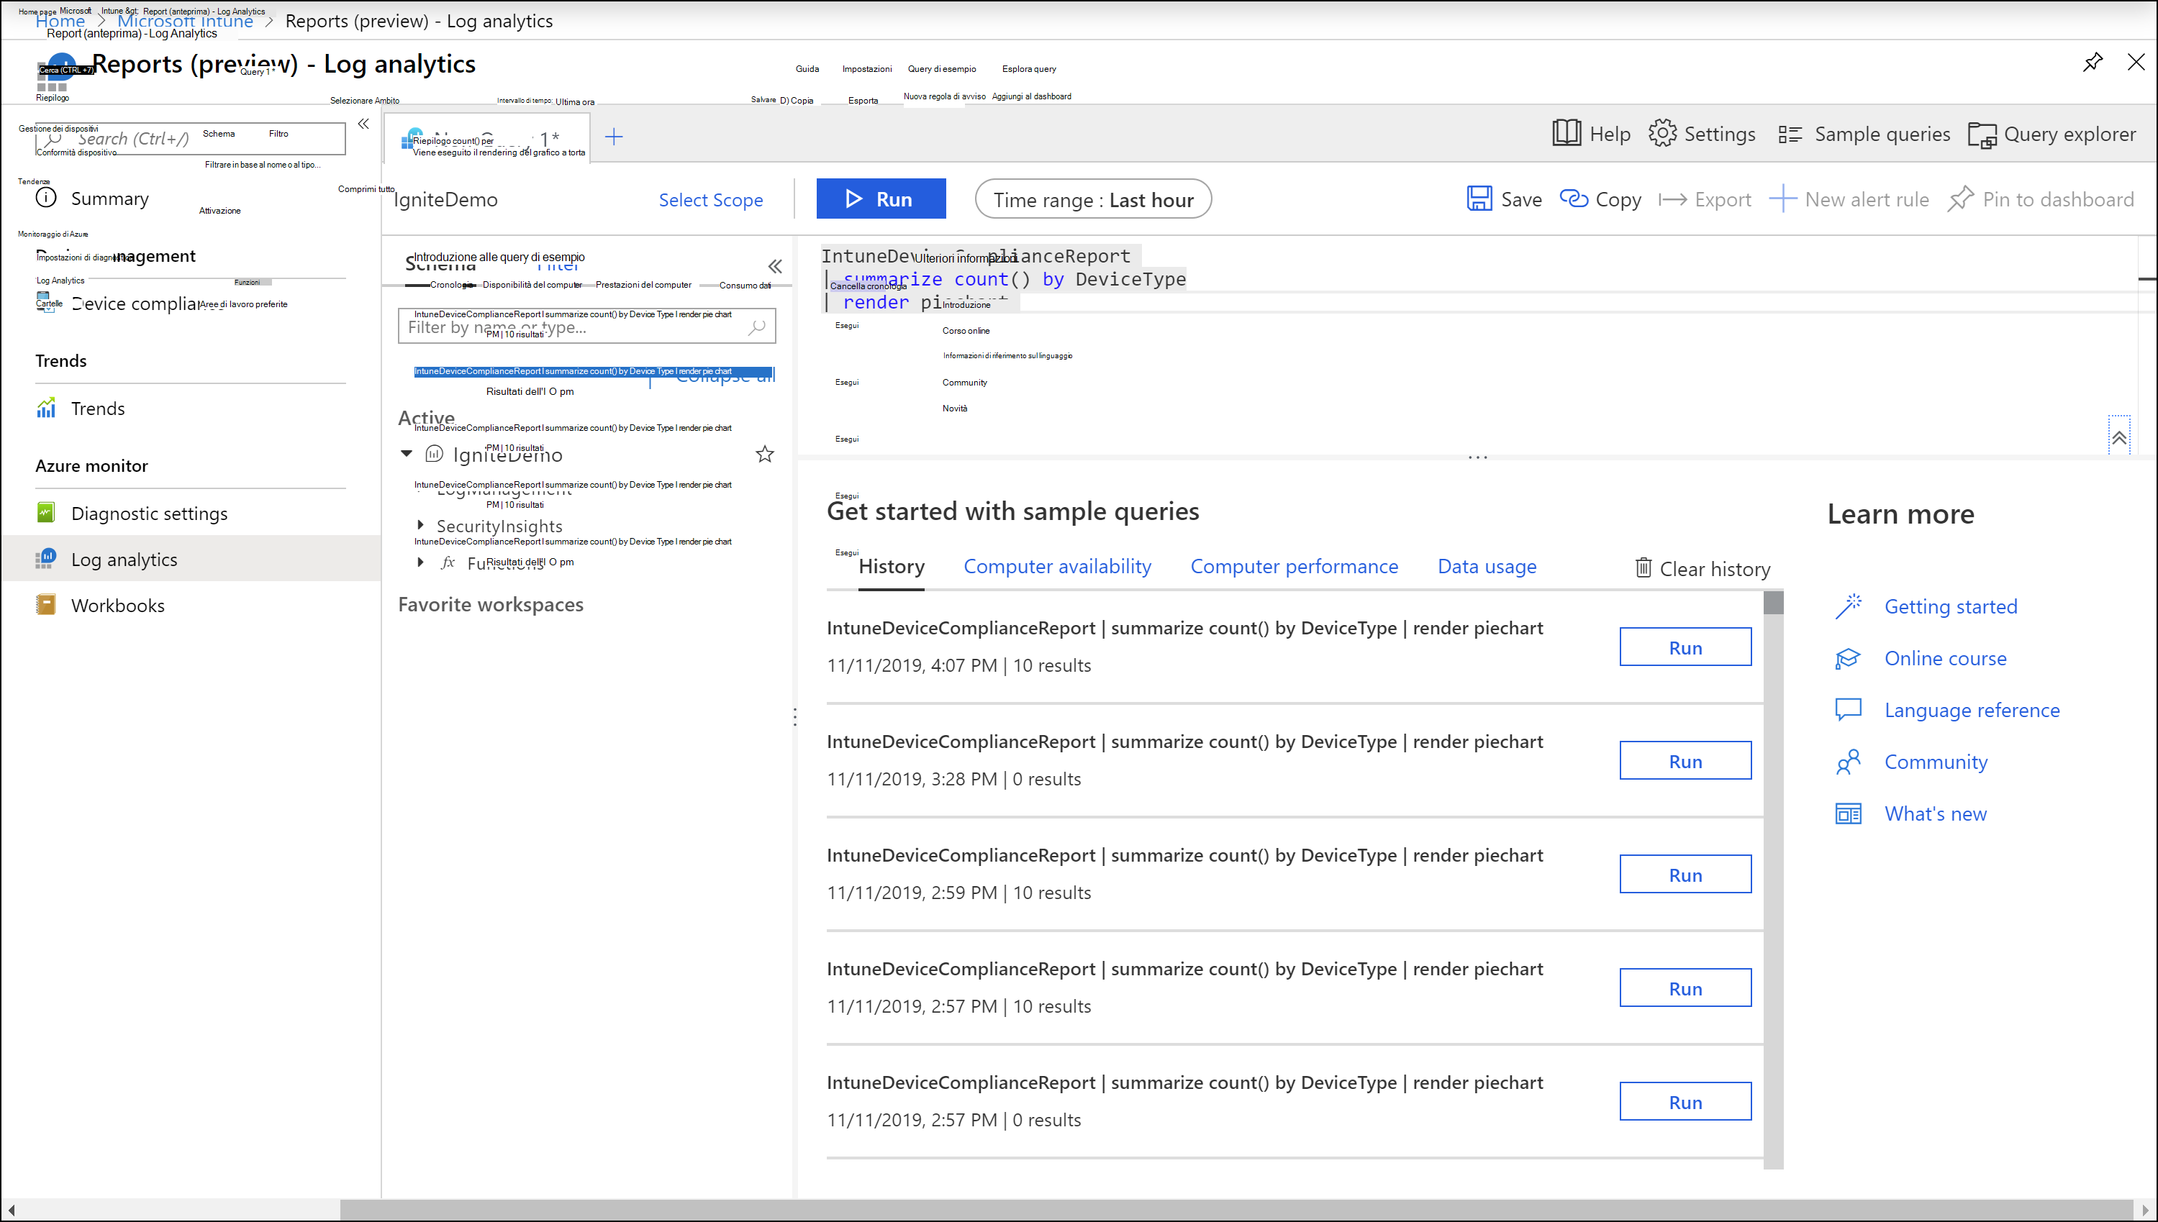This screenshot has width=2158, height=1222.
Task: Click Run on first history query result
Action: click(x=1685, y=646)
